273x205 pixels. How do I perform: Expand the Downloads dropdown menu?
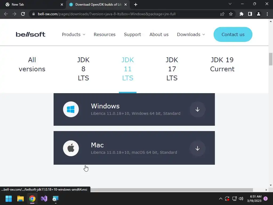[191, 34]
